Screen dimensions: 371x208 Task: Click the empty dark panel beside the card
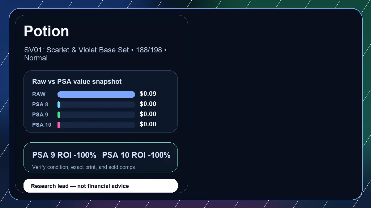[275, 104]
